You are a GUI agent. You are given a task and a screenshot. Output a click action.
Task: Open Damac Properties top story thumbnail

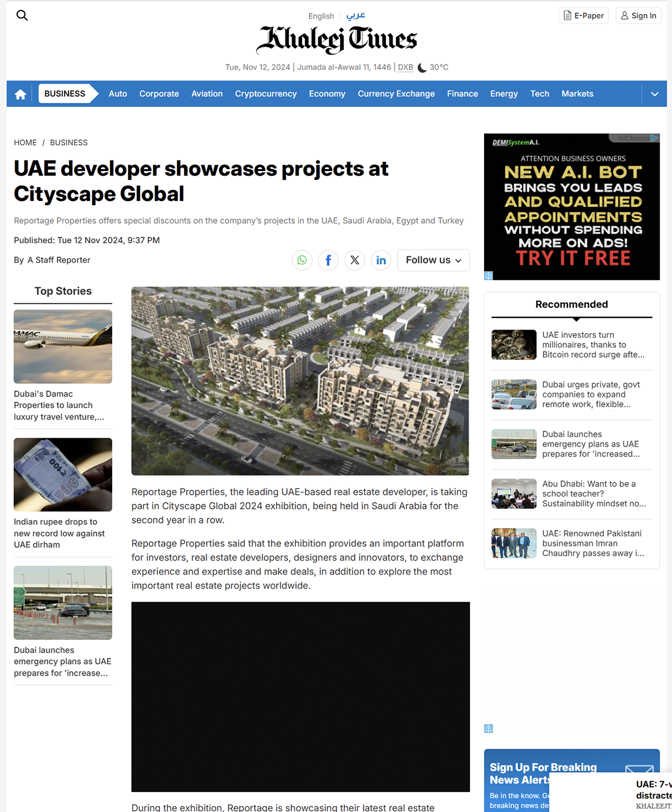[63, 347]
